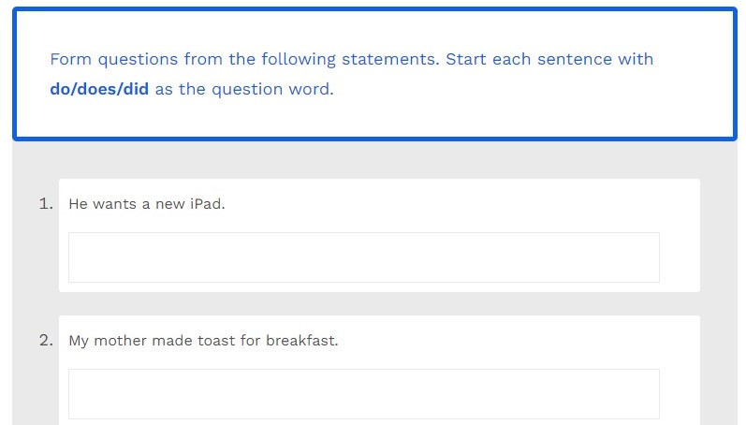
Task: Click the word "toast" in the second statement
Action: coord(216,341)
